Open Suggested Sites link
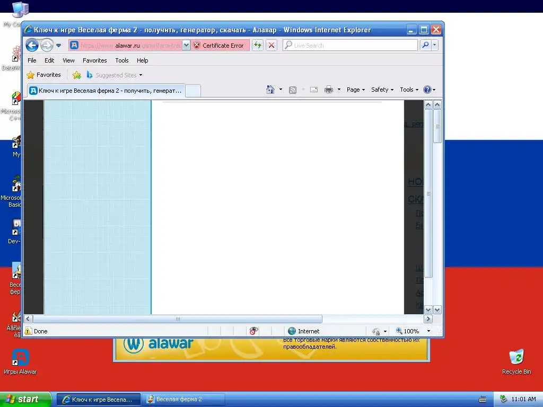Screen dimensions: 543x407 [x=115, y=75]
